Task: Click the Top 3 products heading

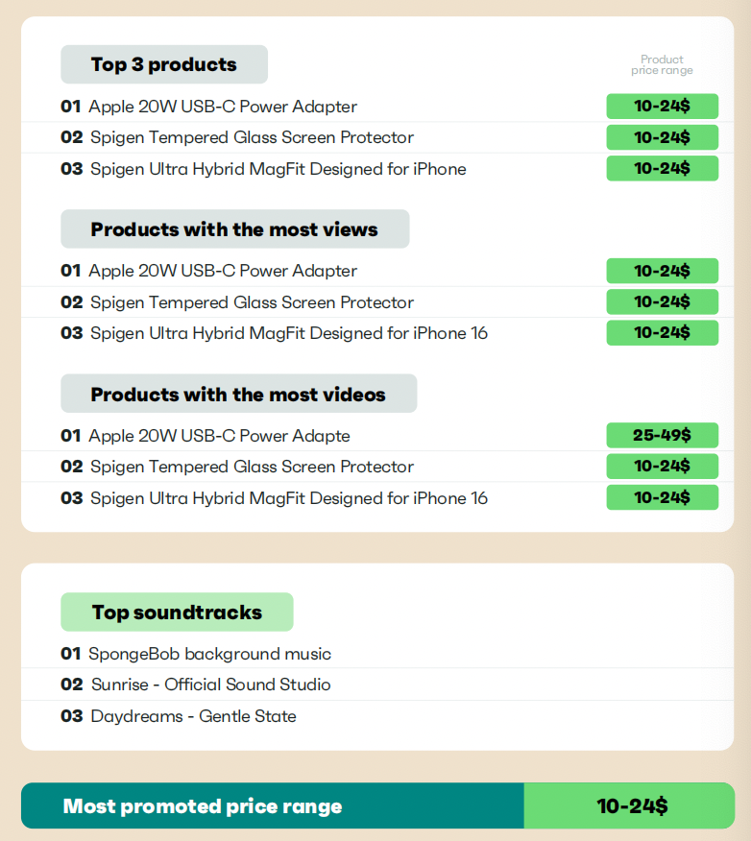Action: (x=164, y=64)
